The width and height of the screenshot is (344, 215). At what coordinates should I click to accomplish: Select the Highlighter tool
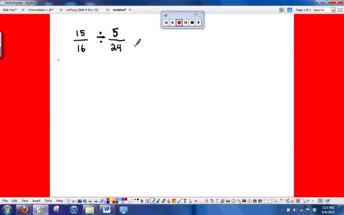click(158, 201)
